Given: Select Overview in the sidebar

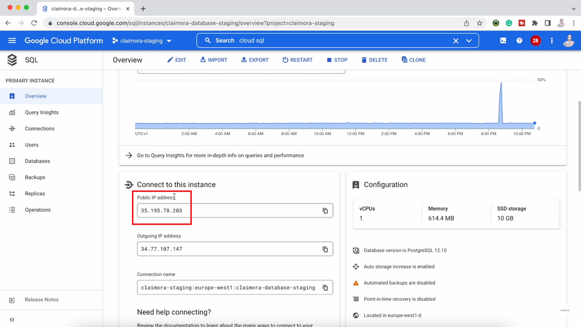Looking at the screenshot, I should (51, 96).
